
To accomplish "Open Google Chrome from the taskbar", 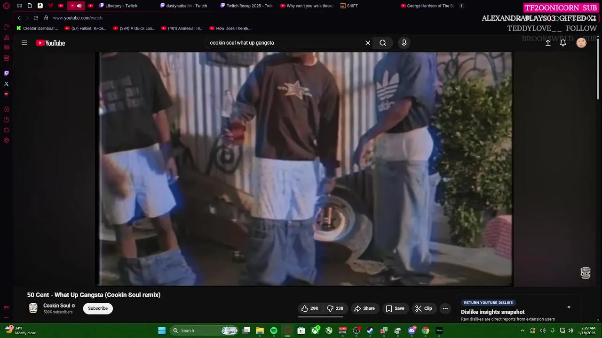I will pos(426,330).
